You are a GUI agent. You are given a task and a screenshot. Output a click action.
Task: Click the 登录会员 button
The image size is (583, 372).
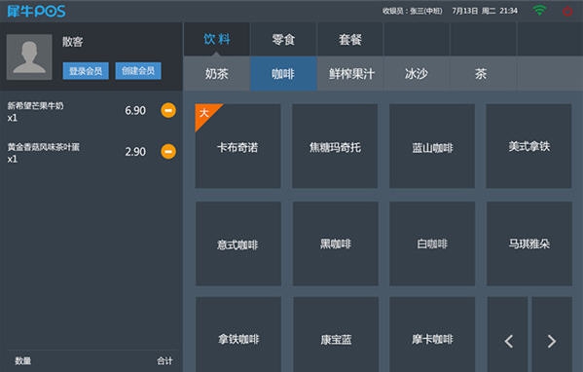pyautogui.click(x=86, y=71)
